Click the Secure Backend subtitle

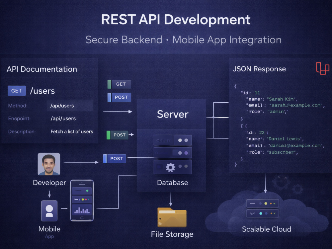coord(124,40)
